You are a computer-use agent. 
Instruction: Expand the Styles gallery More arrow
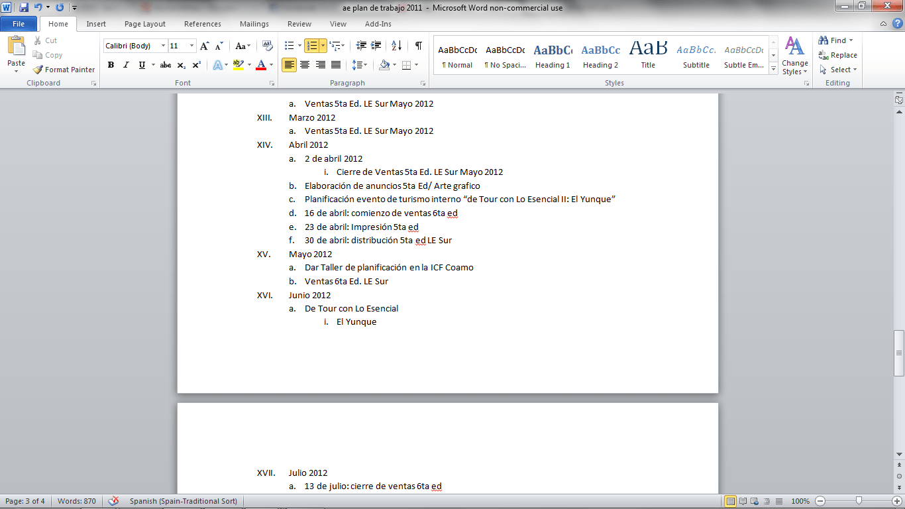(773, 68)
